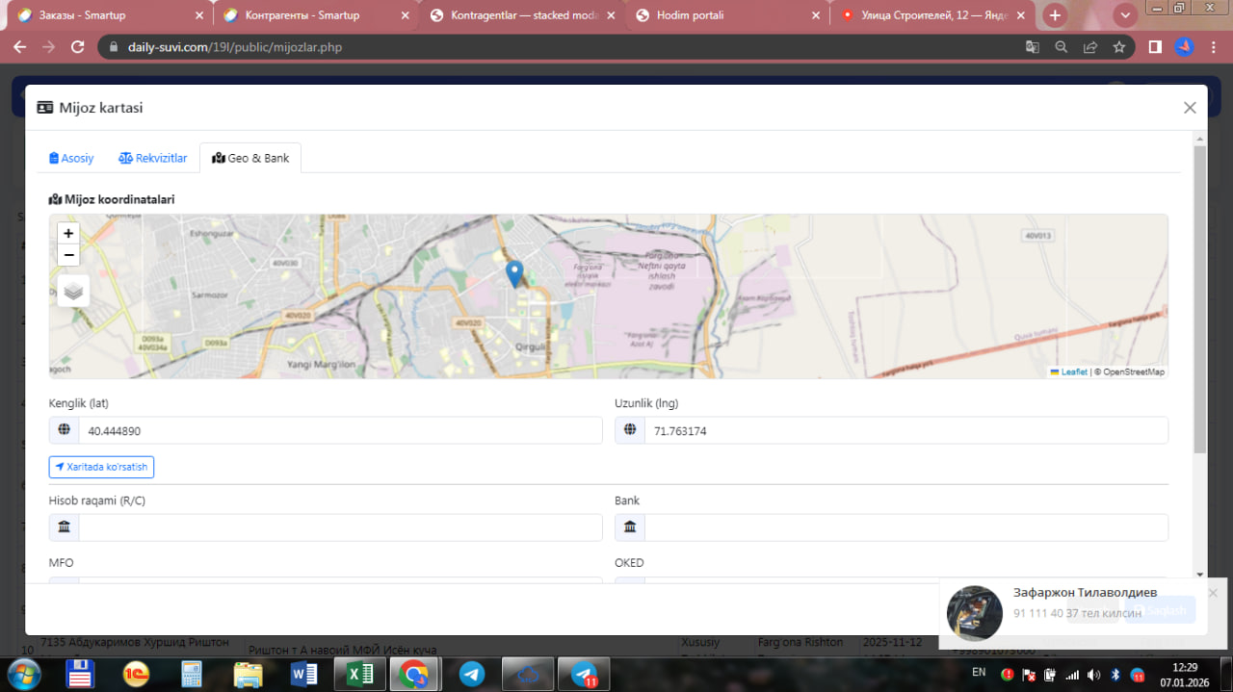Open Excel from the taskbar

pos(360,675)
